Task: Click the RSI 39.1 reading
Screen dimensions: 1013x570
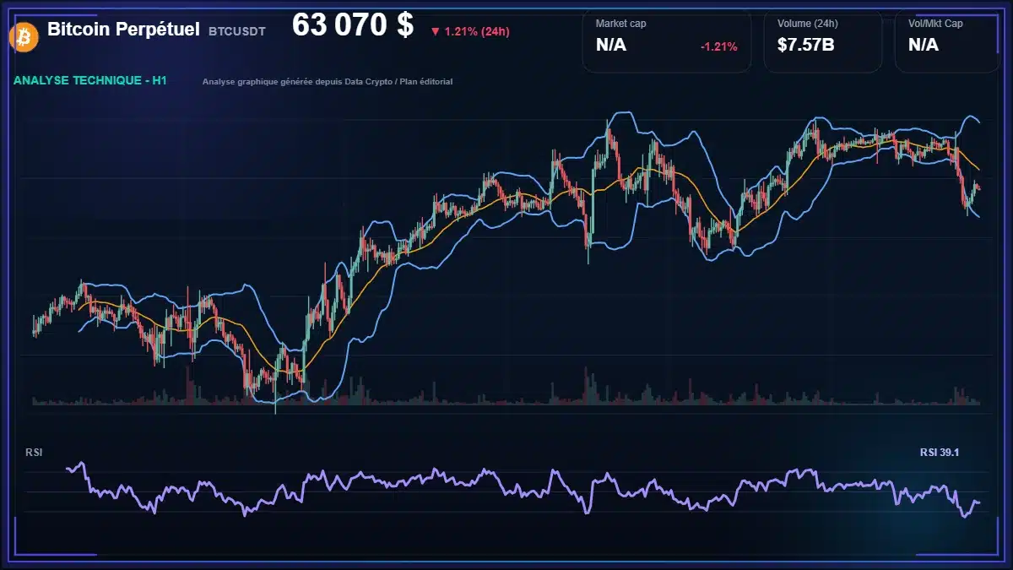Action: click(939, 453)
